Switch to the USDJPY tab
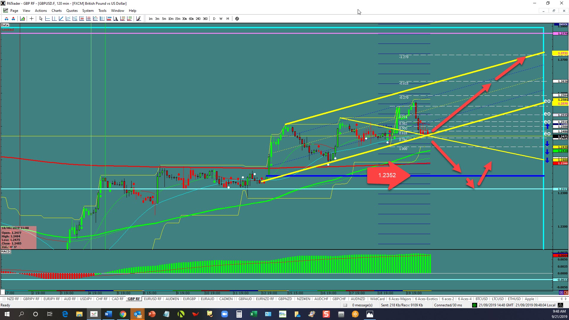Screen dimensions: 569x320 pyautogui.click(x=86, y=299)
